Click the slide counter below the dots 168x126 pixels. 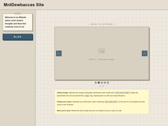[101, 86]
